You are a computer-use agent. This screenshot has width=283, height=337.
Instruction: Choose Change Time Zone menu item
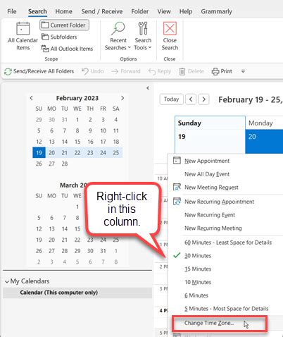(x=209, y=323)
